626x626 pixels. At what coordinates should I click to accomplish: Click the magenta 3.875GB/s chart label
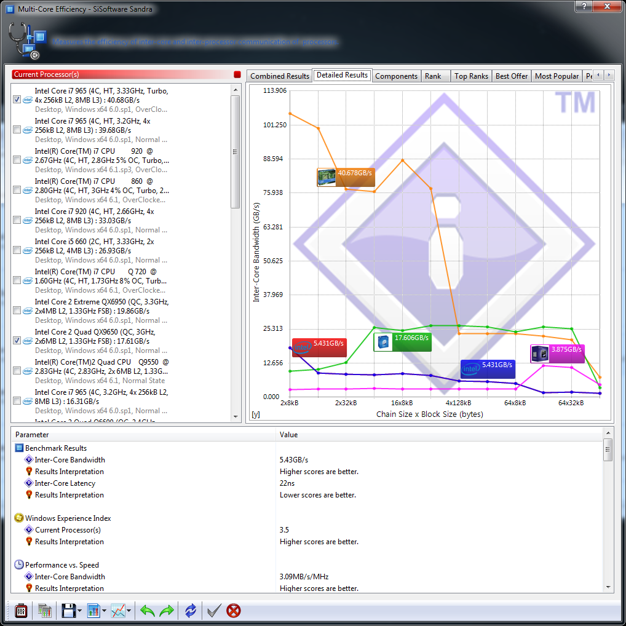coord(557,354)
